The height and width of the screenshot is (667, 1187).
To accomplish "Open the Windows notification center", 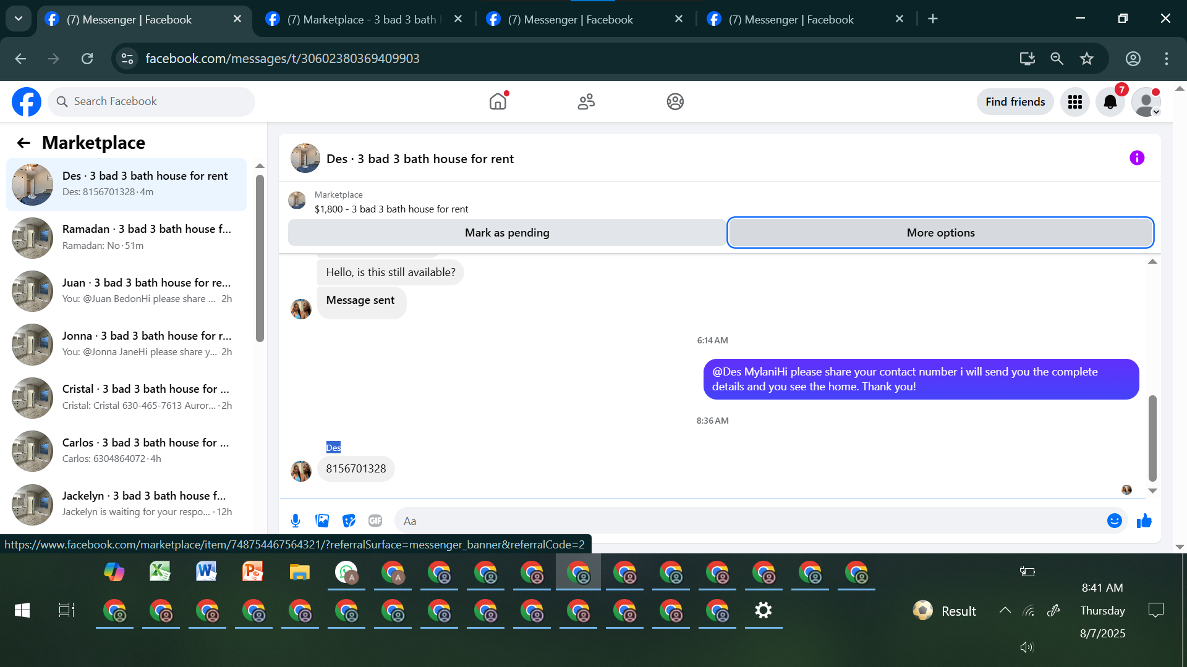I will coord(1155,610).
